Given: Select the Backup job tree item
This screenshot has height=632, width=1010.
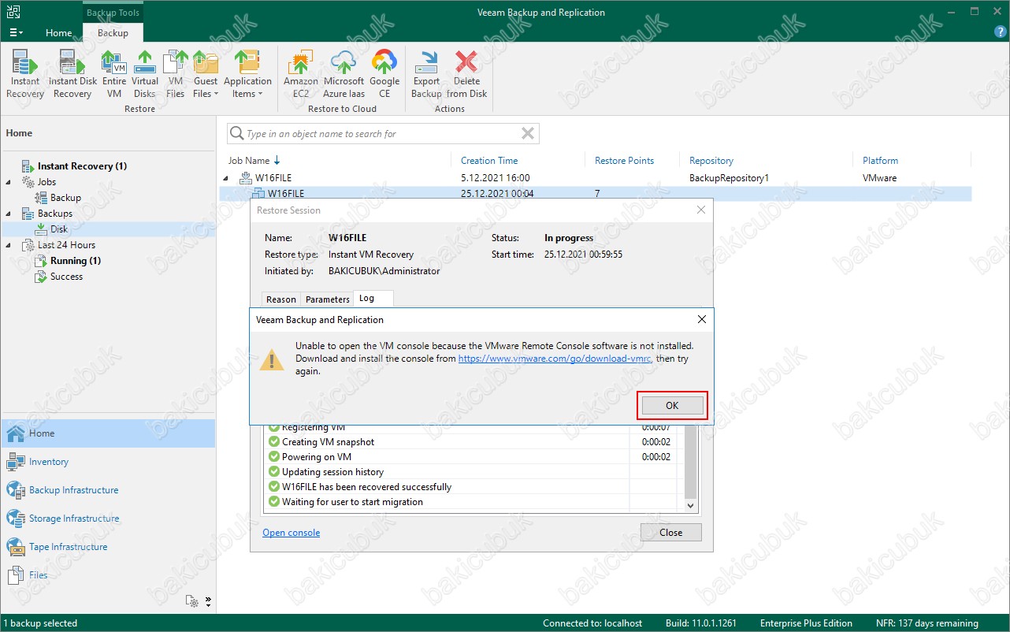Looking at the screenshot, I should point(65,198).
